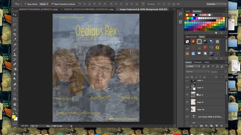
Task: Select the Quick Selection tool
Action: (15, 29)
